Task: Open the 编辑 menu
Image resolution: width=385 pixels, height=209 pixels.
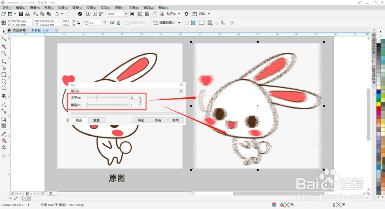Action: point(21,8)
